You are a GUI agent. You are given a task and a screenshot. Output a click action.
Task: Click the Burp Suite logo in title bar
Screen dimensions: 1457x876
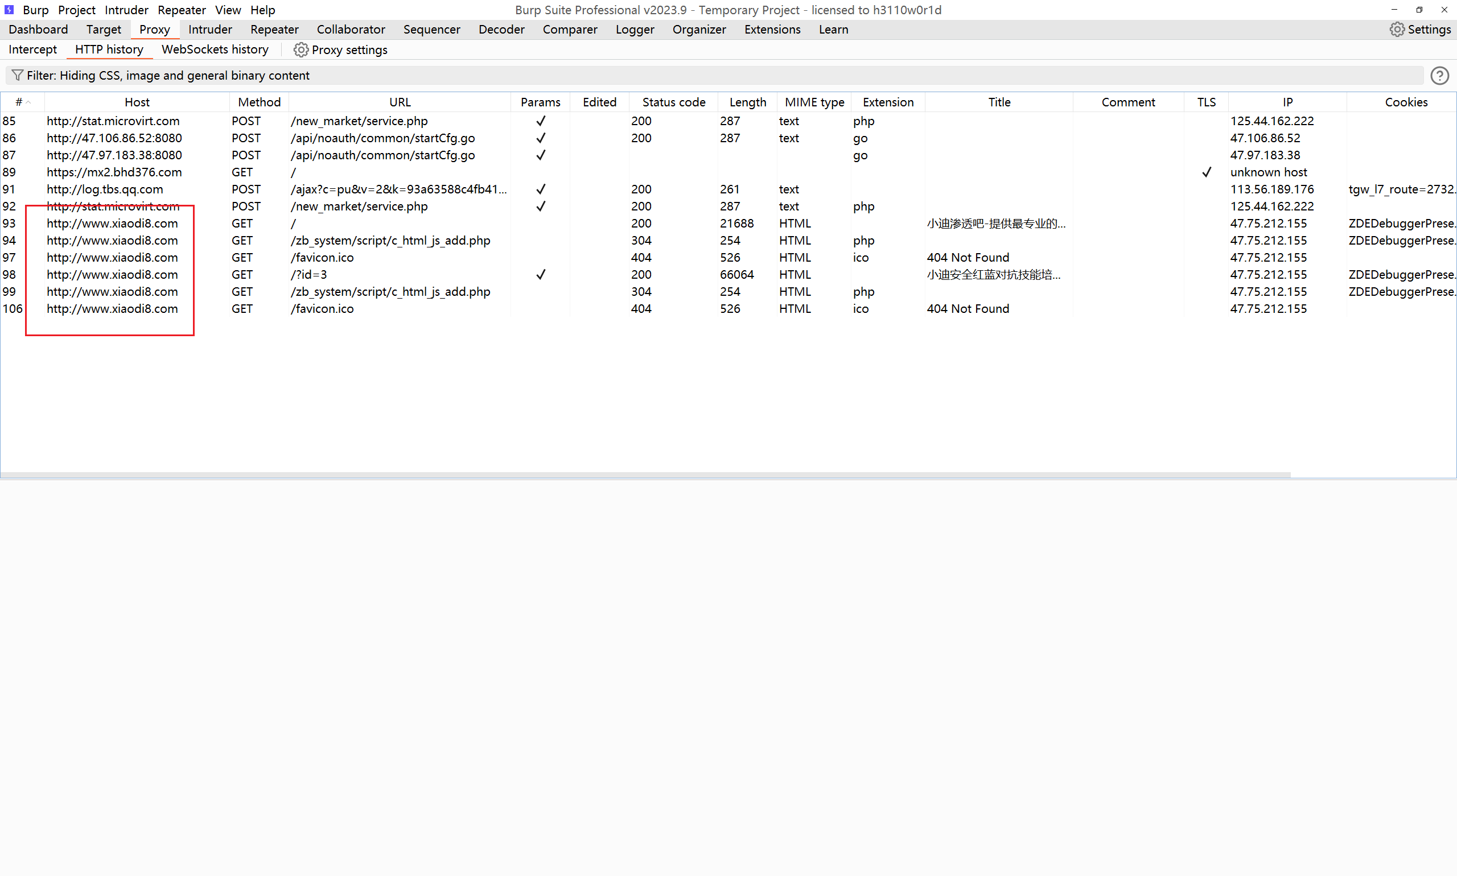pyautogui.click(x=9, y=10)
